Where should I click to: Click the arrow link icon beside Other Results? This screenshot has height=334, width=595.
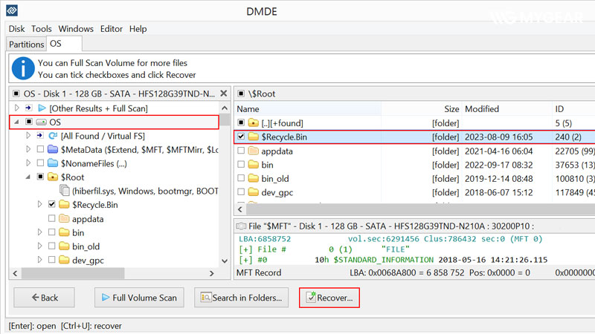pos(28,108)
